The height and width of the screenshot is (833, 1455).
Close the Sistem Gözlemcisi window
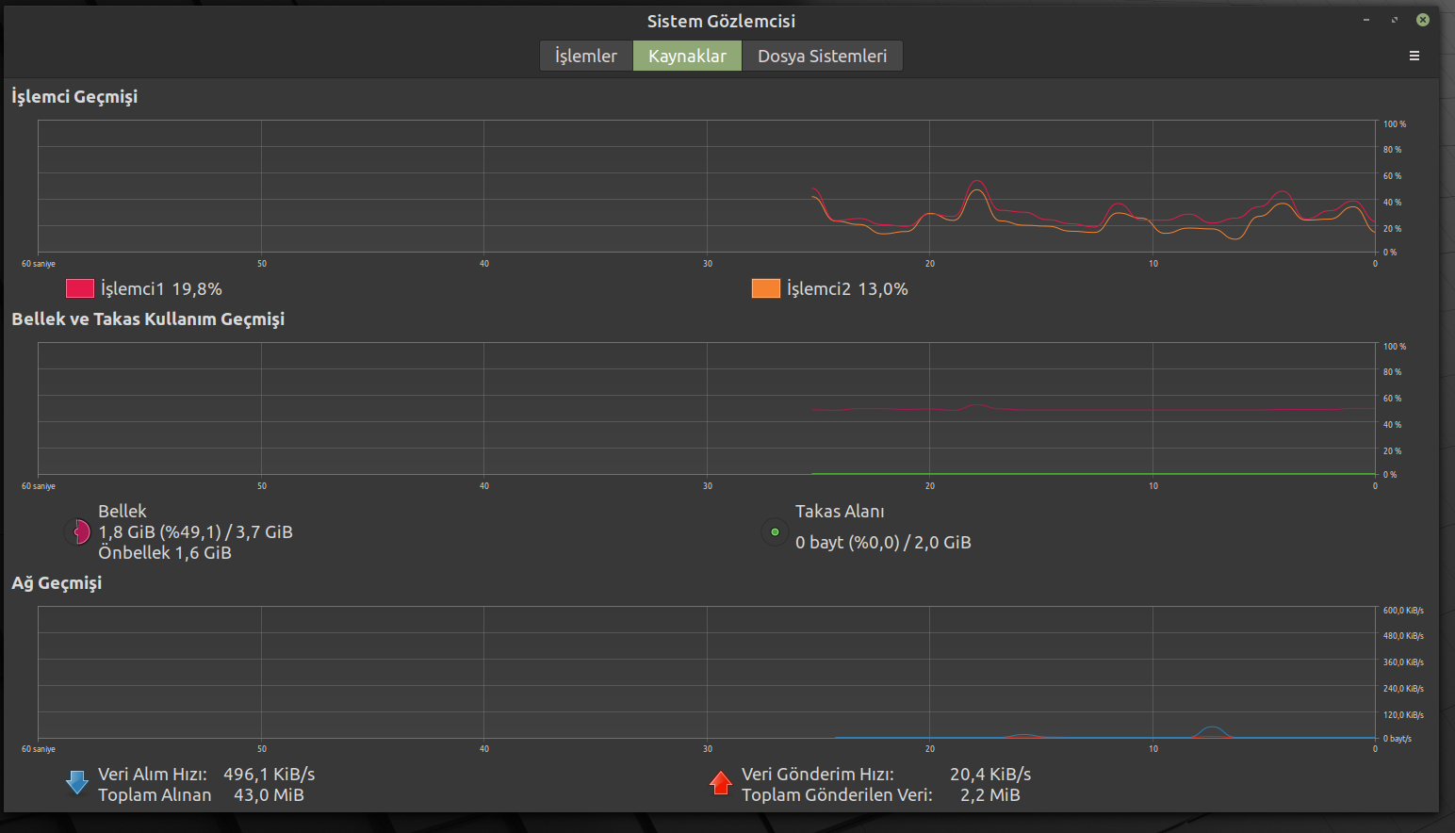pos(1423,20)
